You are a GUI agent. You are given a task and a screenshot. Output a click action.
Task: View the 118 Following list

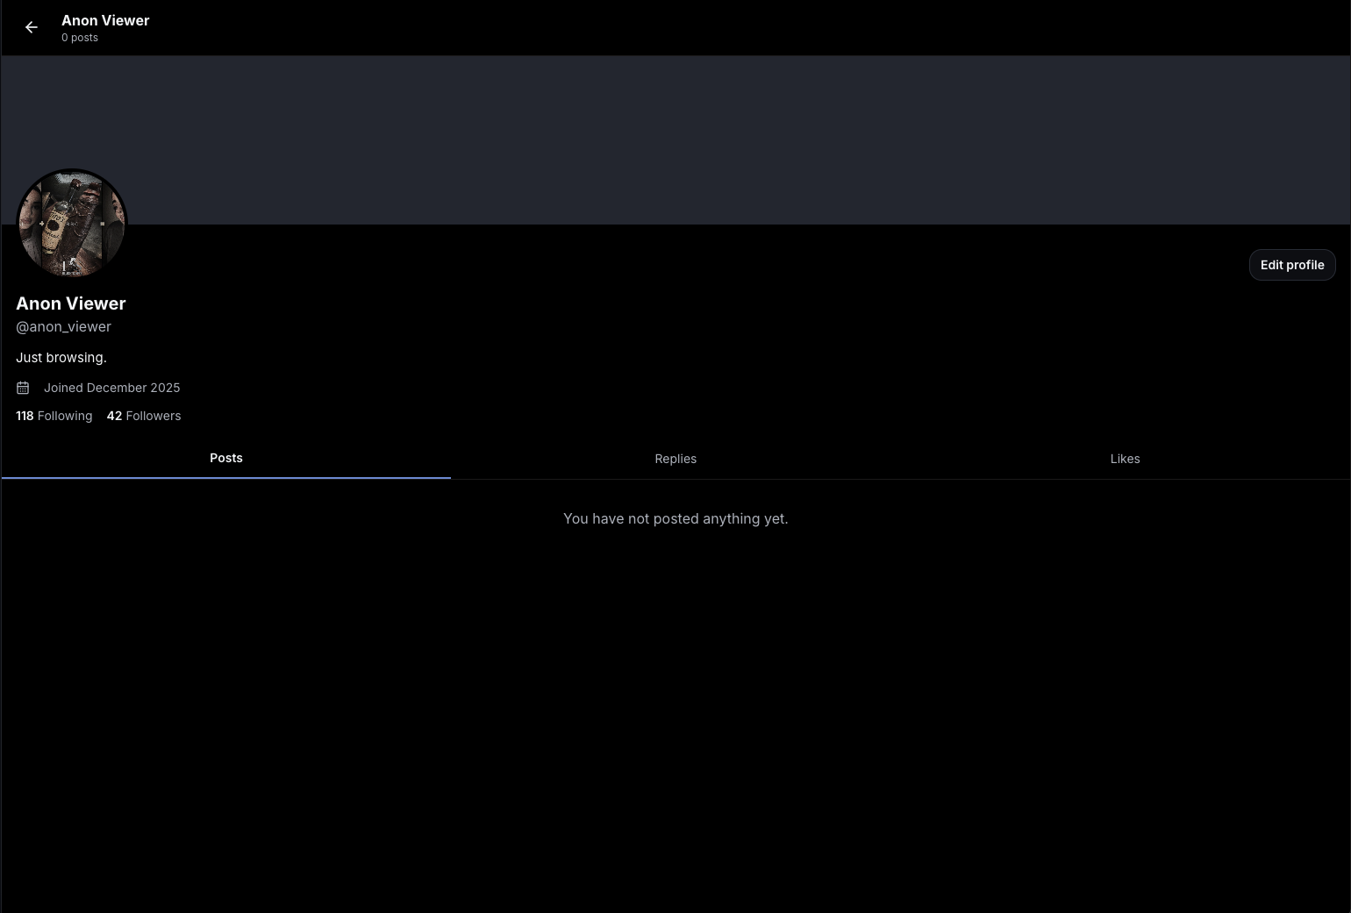pos(54,416)
